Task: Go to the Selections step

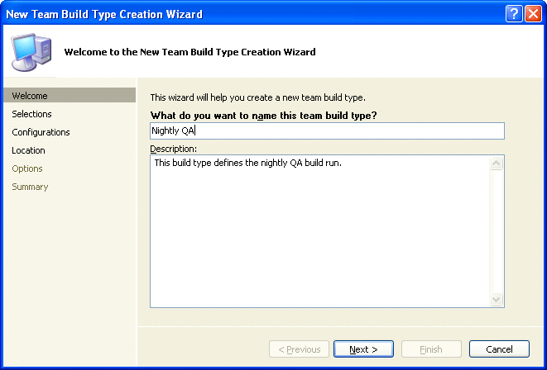Action: (x=31, y=114)
